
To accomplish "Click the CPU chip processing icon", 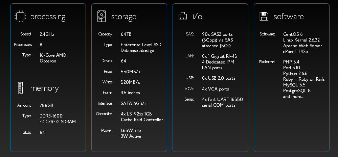I will click(x=20, y=16).
